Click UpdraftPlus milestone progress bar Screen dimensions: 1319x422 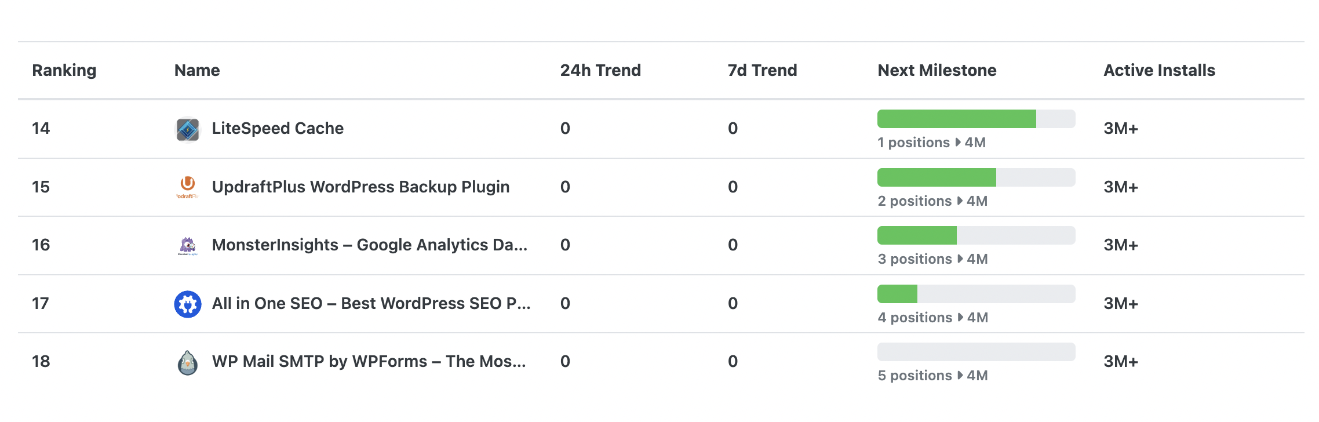(x=976, y=177)
